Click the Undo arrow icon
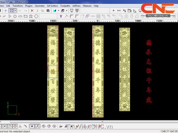 point(20,11)
